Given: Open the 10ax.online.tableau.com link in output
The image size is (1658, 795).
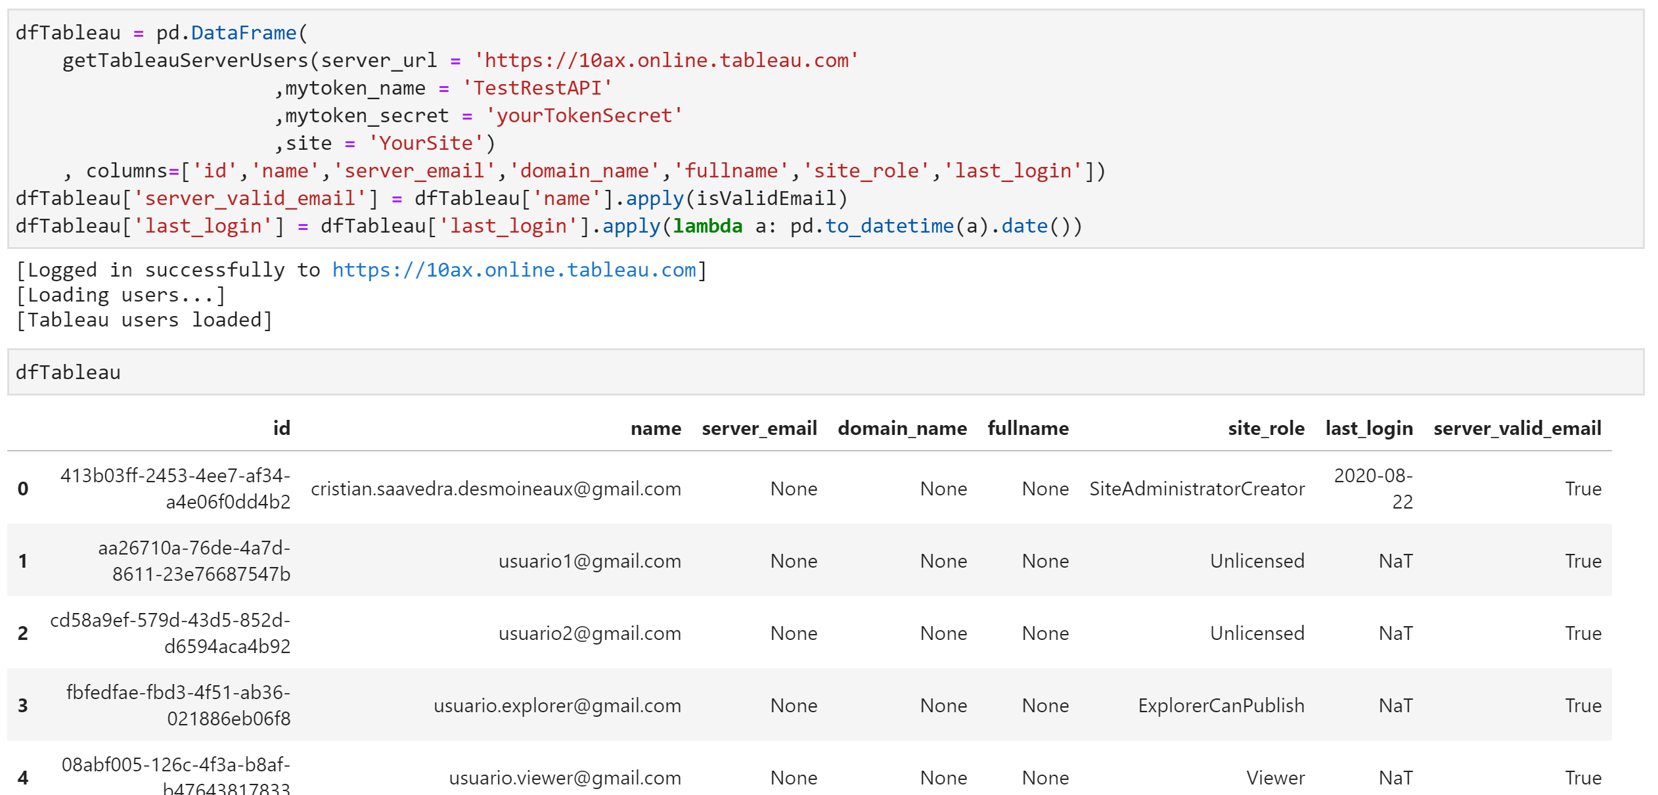Looking at the screenshot, I should (x=514, y=270).
